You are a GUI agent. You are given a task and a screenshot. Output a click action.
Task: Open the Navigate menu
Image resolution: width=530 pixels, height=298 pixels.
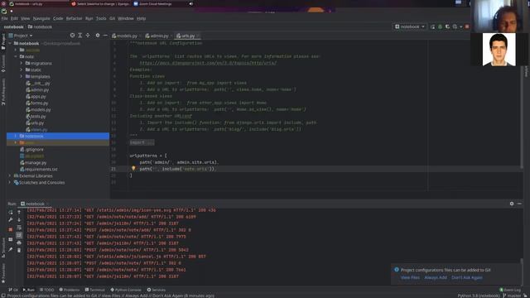click(x=41, y=18)
